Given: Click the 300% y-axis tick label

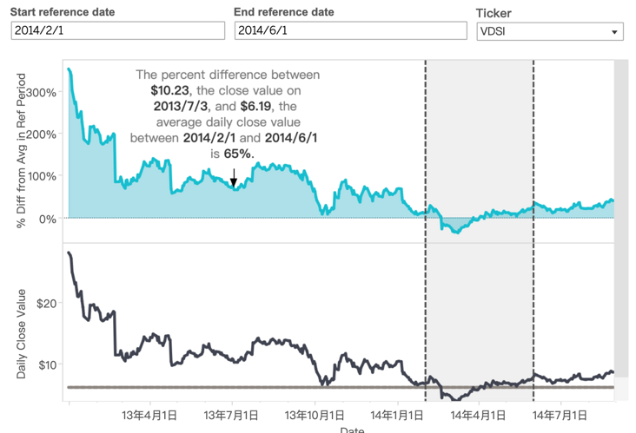Looking at the screenshot, I should point(43,93).
